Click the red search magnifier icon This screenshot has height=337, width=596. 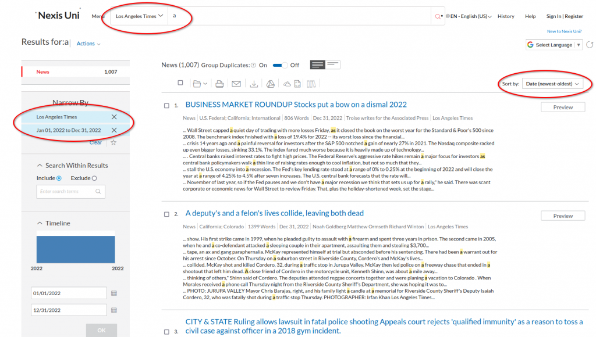click(438, 16)
